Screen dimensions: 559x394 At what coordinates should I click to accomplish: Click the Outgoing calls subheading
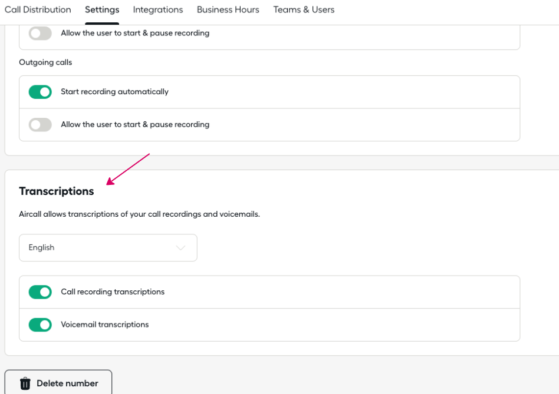45,62
